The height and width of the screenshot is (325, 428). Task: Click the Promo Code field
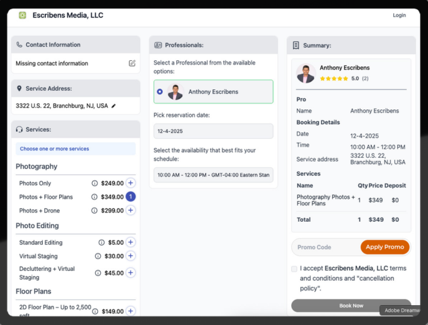pos(326,247)
